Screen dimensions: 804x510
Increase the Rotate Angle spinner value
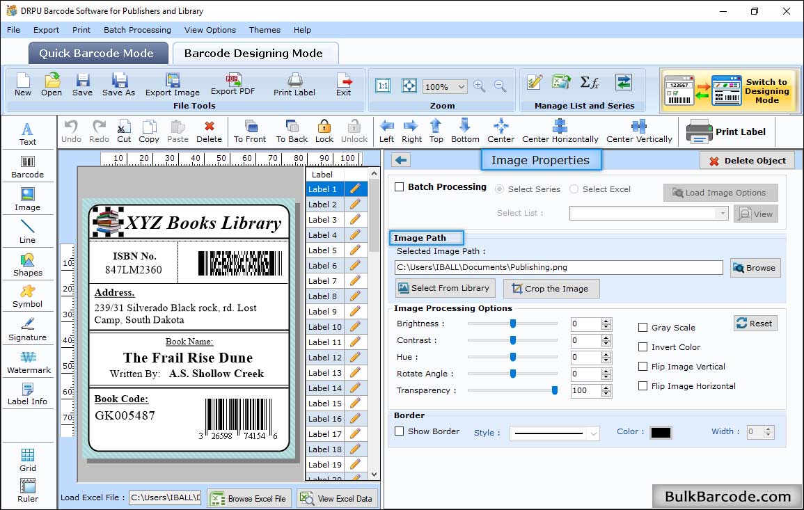[606, 371]
